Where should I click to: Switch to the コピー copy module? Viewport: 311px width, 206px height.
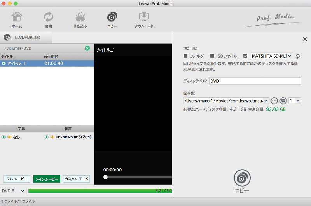(112, 20)
